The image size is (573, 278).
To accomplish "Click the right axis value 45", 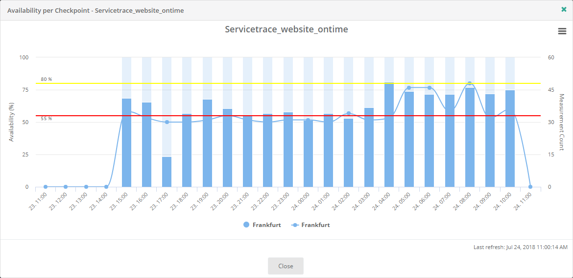I will pos(551,90).
